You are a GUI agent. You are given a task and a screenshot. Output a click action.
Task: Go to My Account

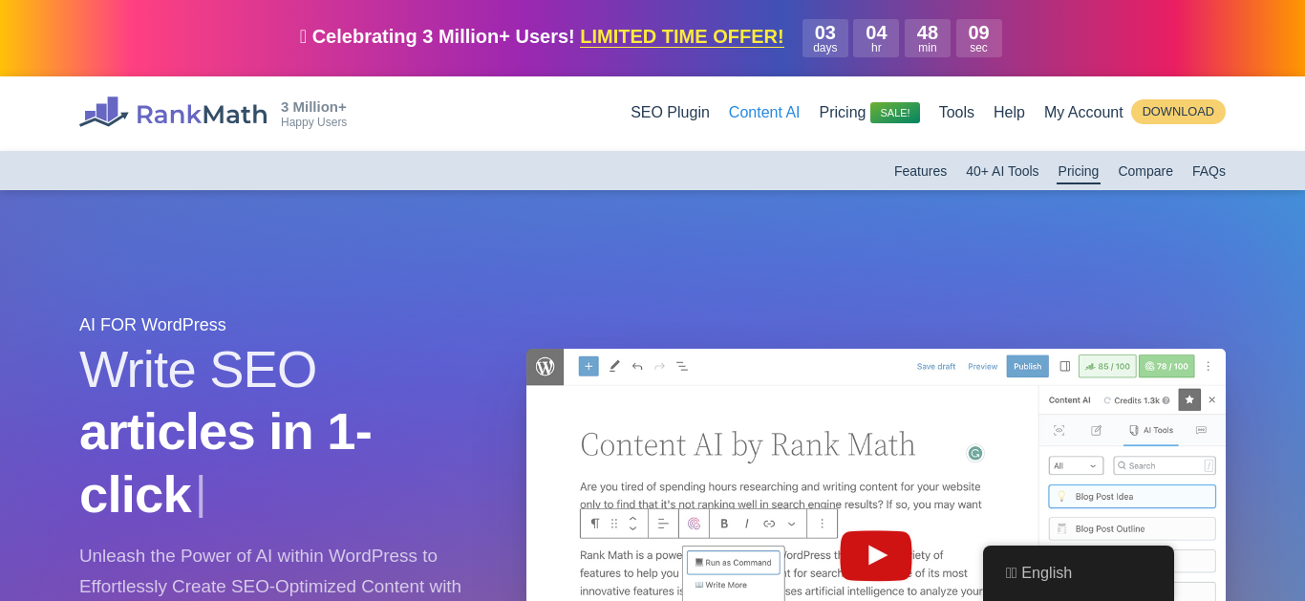click(1083, 113)
